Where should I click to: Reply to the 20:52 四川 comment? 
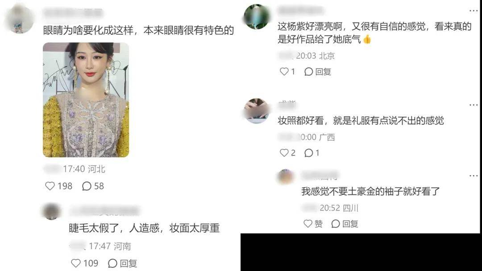345,224
